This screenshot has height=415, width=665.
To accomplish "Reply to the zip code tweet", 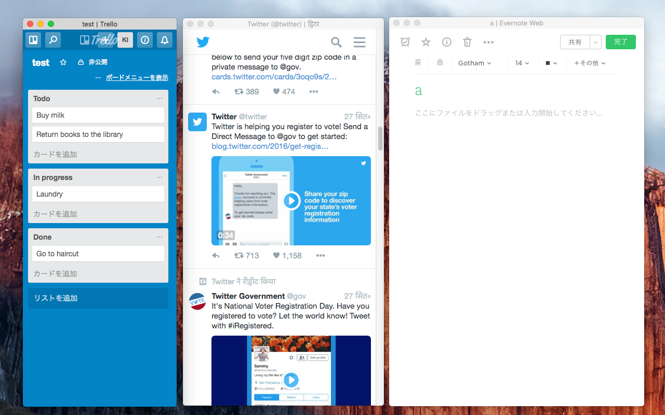I will click(x=216, y=91).
